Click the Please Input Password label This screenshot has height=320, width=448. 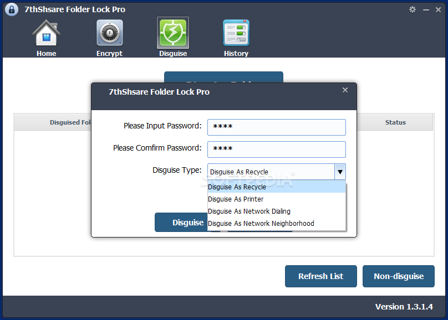point(162,126)
